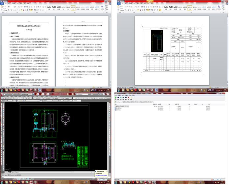This screenshot has width=229, height=185.
Task: Click the vertical scrollbar of right Word window
Action: coord(227,51)
